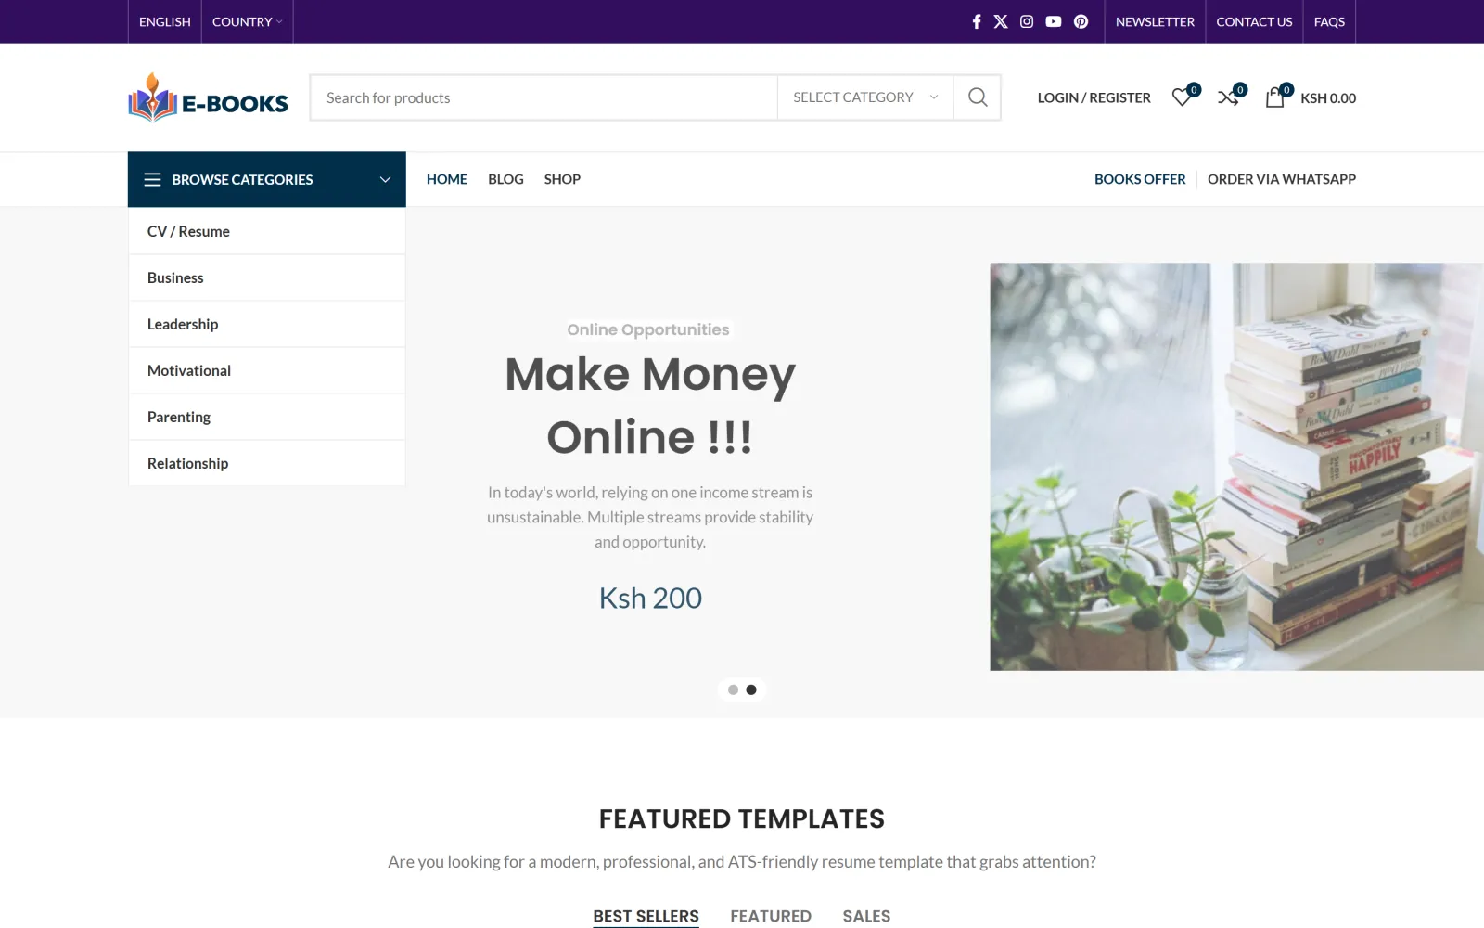
Task: Select the CV / Resume category
Action: tap(267, 231)
